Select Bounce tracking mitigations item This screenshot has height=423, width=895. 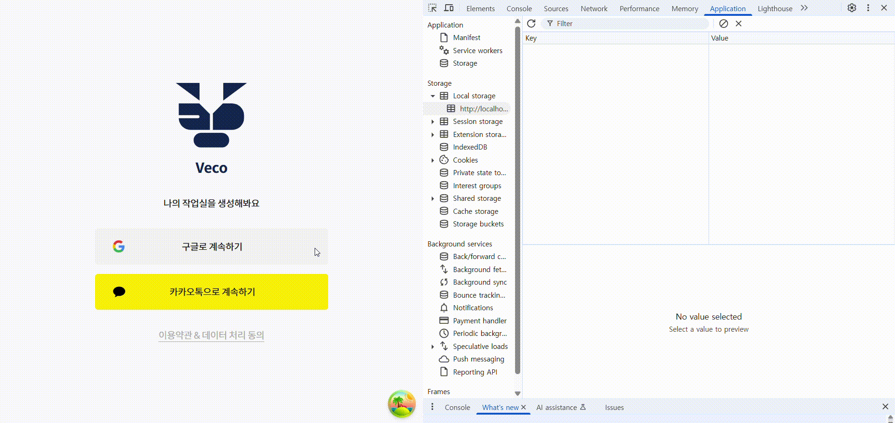coord(479,295)
